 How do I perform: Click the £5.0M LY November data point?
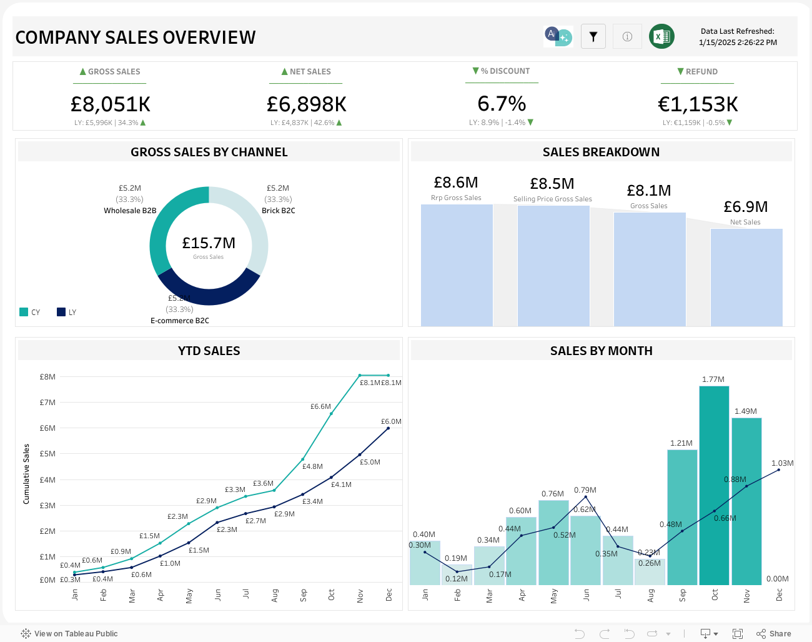coord(360,454)
